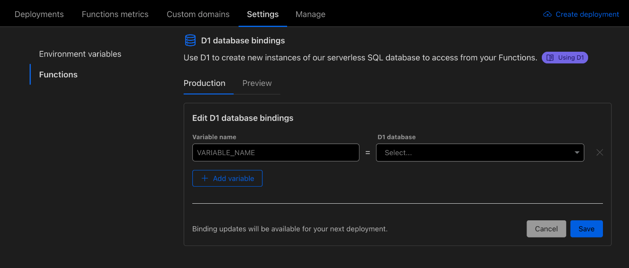Click the D1 database field label
629x268 pixels.
(397, 137)
